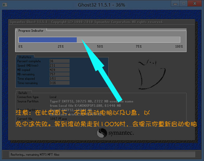Click the 50% progress scale mark

click(100, 46)
